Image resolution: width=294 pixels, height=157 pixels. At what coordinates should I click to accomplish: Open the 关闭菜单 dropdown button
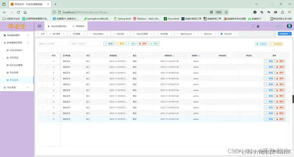click(x=285, y=34)
